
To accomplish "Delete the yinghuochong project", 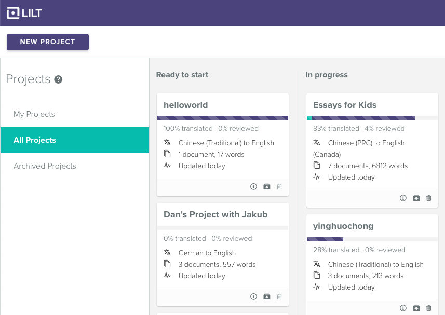I will (x=429, y=308).
